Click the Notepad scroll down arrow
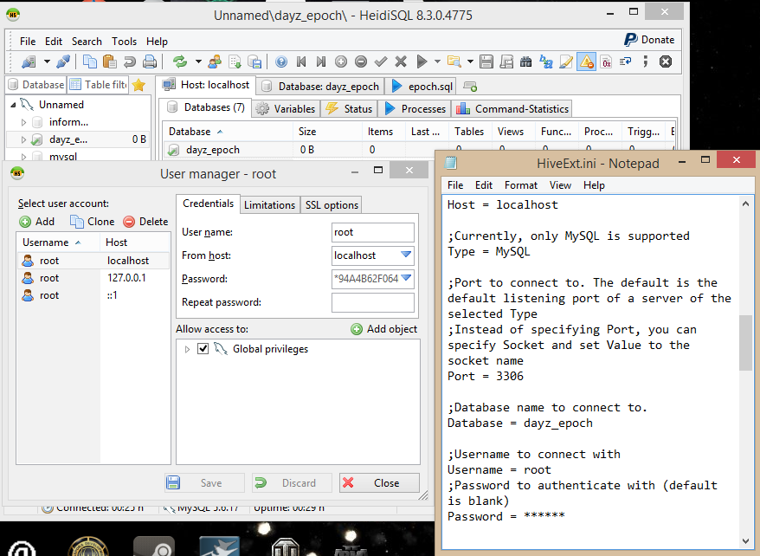760x556 pixels. [x=745, y=541]
